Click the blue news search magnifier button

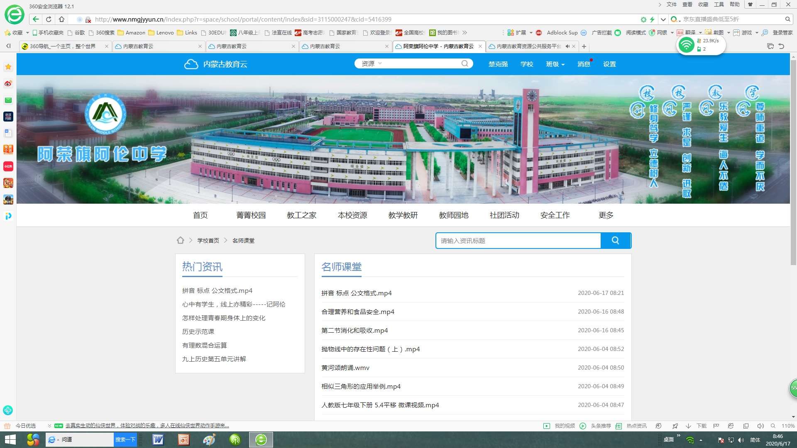[616, 241]
